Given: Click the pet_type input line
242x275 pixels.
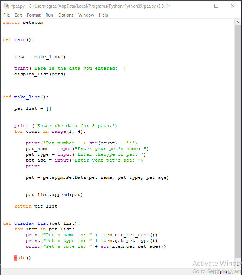Looking at the screenshot, I should pyautogui.click(x=86, y=155).
